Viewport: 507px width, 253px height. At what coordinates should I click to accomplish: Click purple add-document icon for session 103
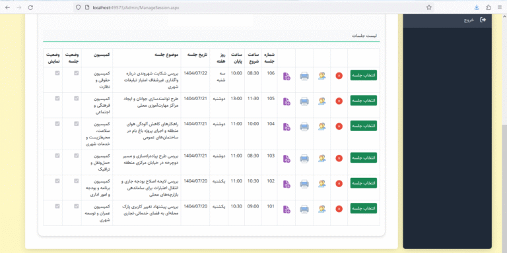click(287, 158)
